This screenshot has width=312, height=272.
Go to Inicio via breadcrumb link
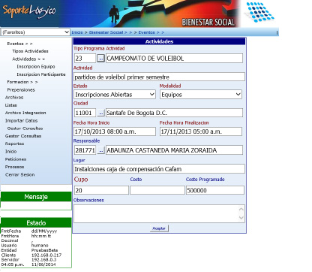[77, 32]
